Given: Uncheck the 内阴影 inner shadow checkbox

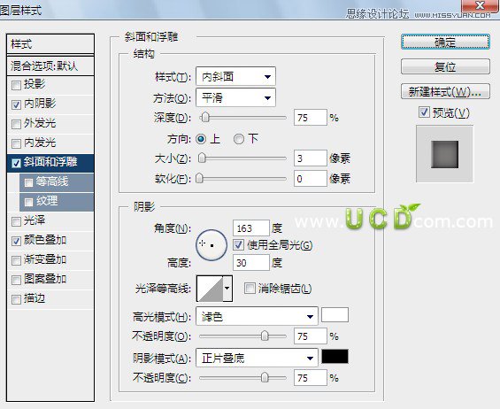Looking at the screenshot, I should pyautogui.click(x=16, y=104).
